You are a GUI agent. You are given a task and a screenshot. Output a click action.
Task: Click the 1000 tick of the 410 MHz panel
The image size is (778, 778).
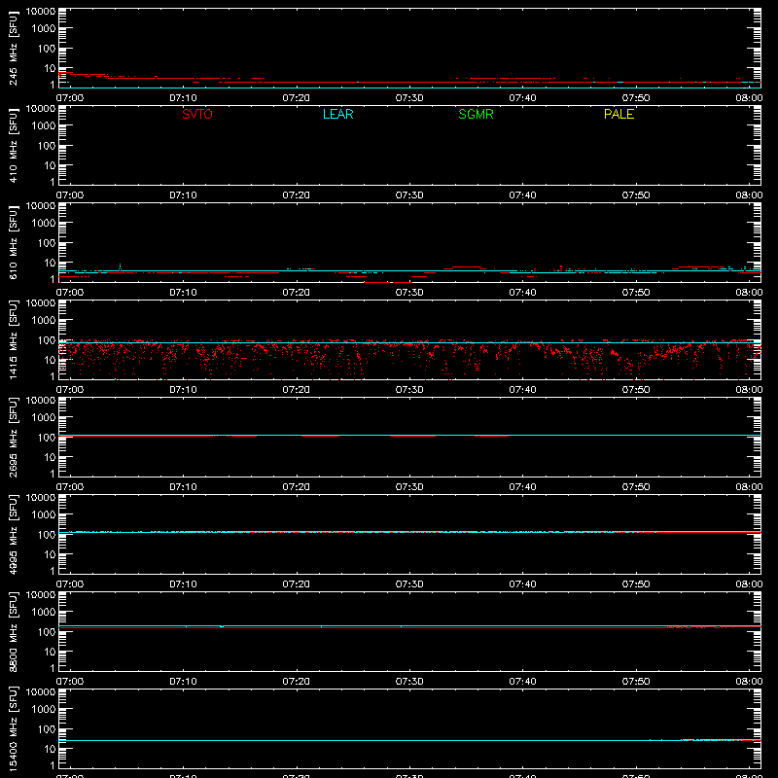point(44,126)
